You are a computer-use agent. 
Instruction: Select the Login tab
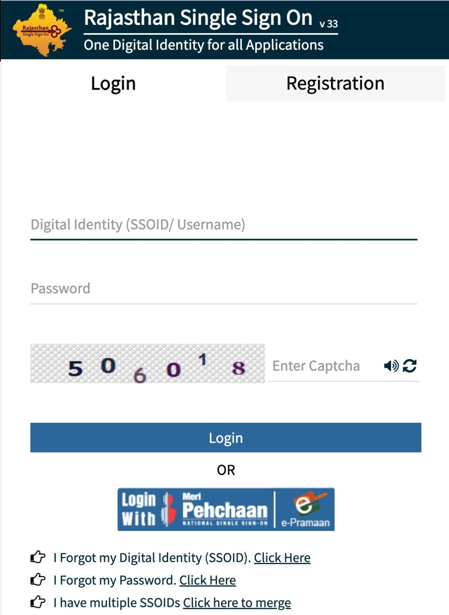coord(113,83)
